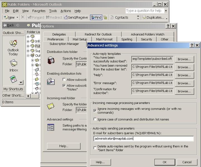Switch to the Security tab
The image size is (201, 167).
[x=146, y=39]
